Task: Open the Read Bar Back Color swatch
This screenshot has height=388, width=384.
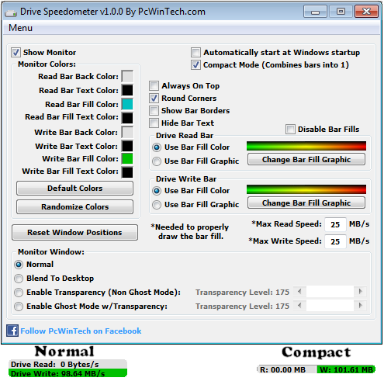Action: 127,76
